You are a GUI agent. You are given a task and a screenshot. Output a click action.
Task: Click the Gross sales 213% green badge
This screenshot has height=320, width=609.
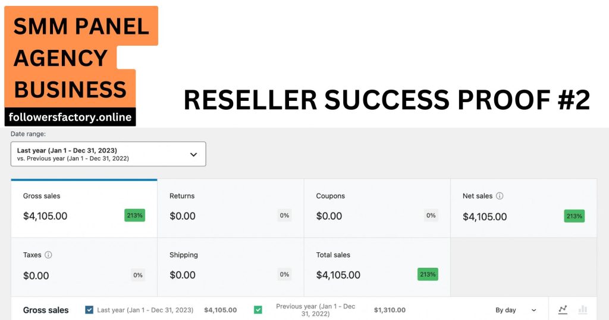click(134, 216)
